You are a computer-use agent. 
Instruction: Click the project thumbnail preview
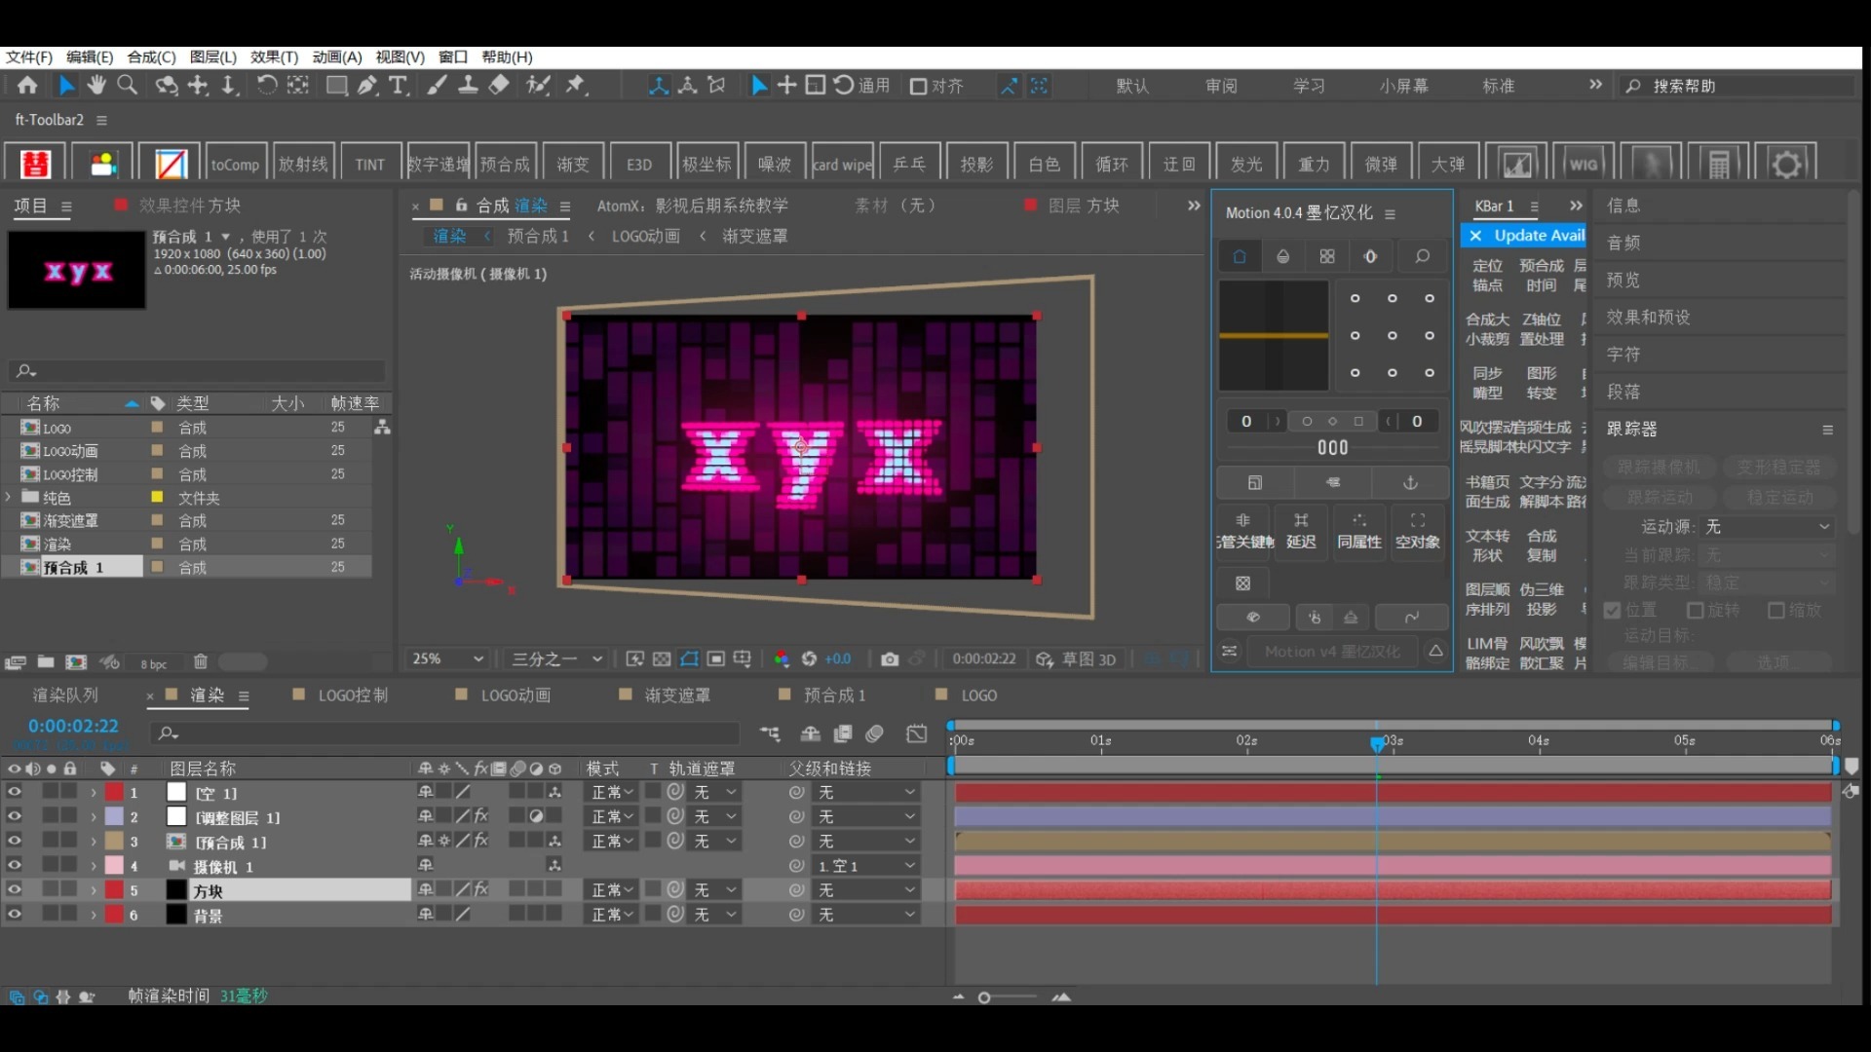click(77, 270)
